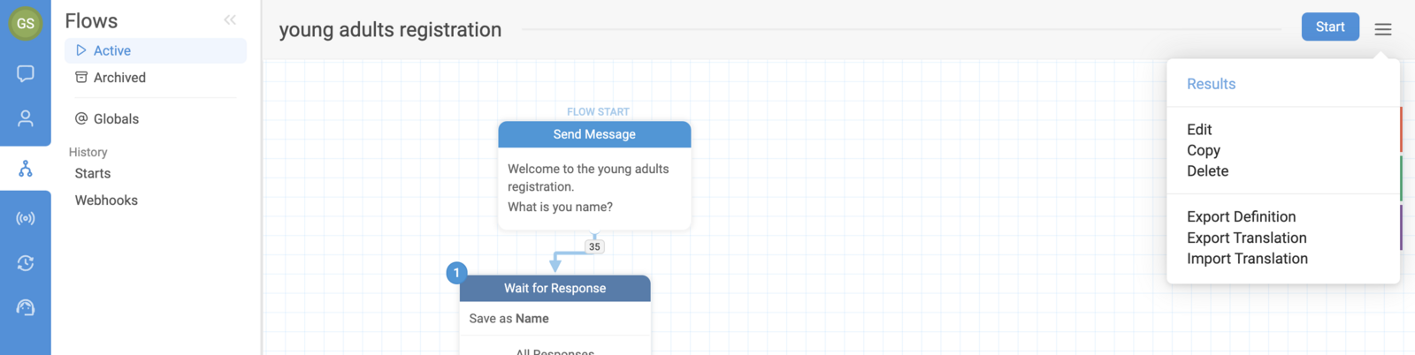Open the campaigns clock icon in sidebar

point(26,263)
